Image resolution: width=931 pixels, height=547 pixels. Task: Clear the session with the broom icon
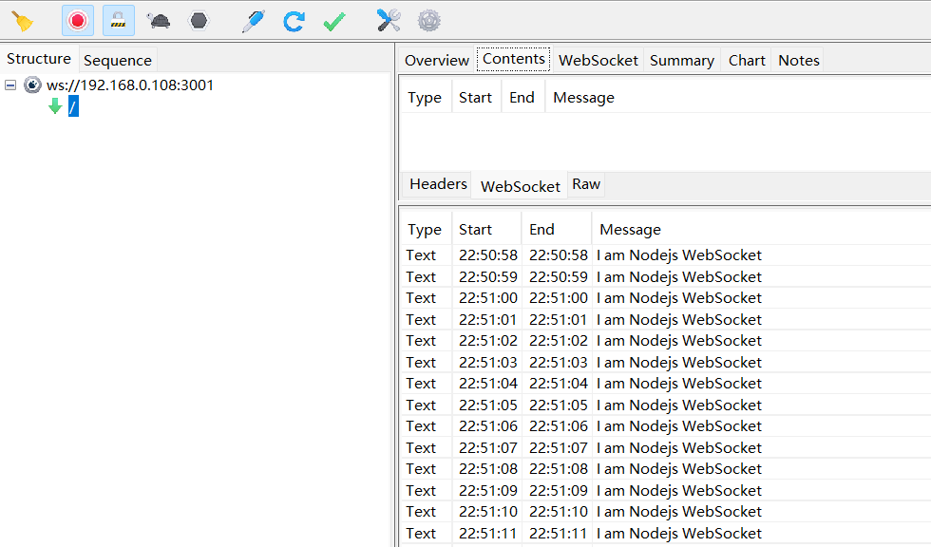pos(22,21)
